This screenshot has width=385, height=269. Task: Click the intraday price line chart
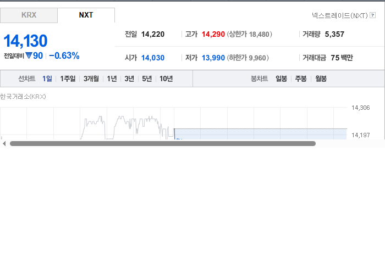coord(173,123)
